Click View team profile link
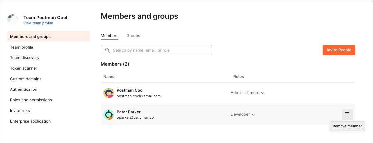Image resolution: width=373 pixels, height=143 pixels. coord(38,23)
